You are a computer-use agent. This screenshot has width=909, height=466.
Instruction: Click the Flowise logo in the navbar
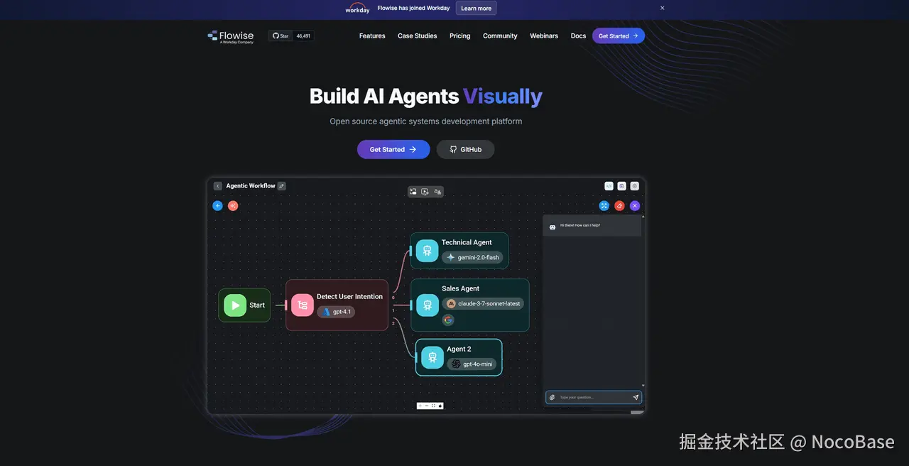coord(231,36)
